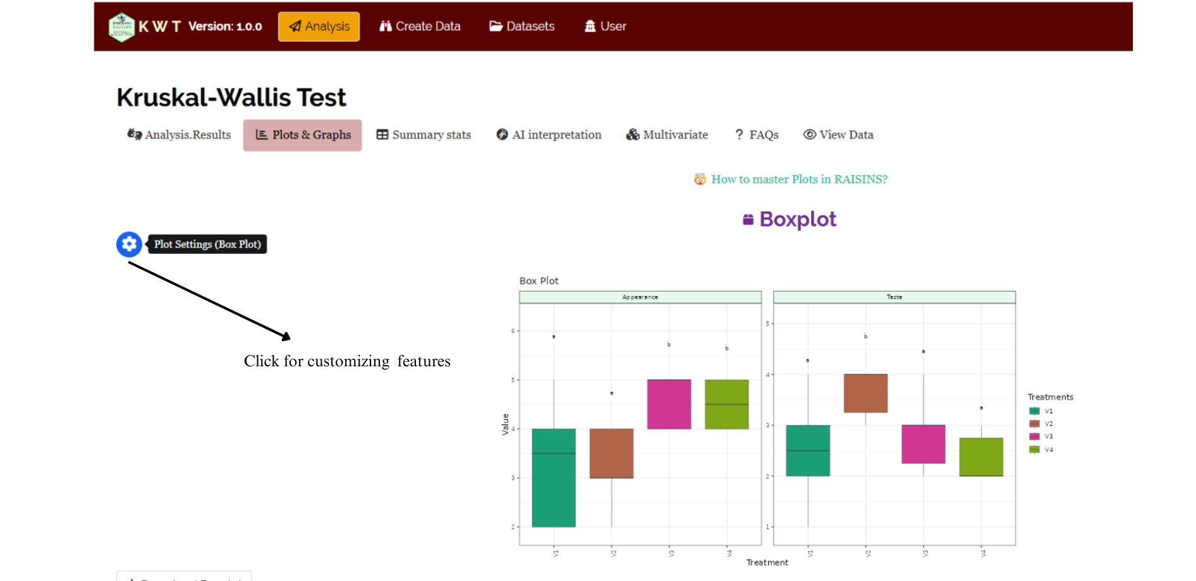Click the paper plane icon in Analysis

[x=295, y=27]
